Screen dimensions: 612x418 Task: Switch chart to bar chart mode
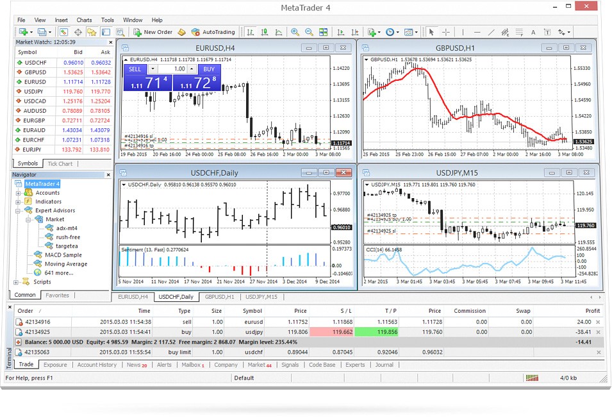click(249, 31)
